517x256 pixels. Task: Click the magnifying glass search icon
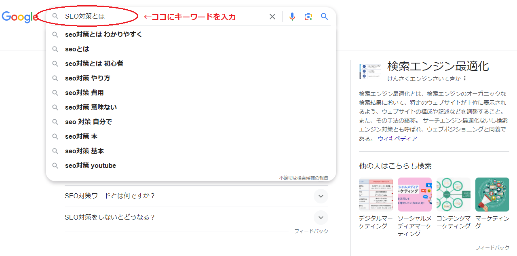tap(324, 16)
